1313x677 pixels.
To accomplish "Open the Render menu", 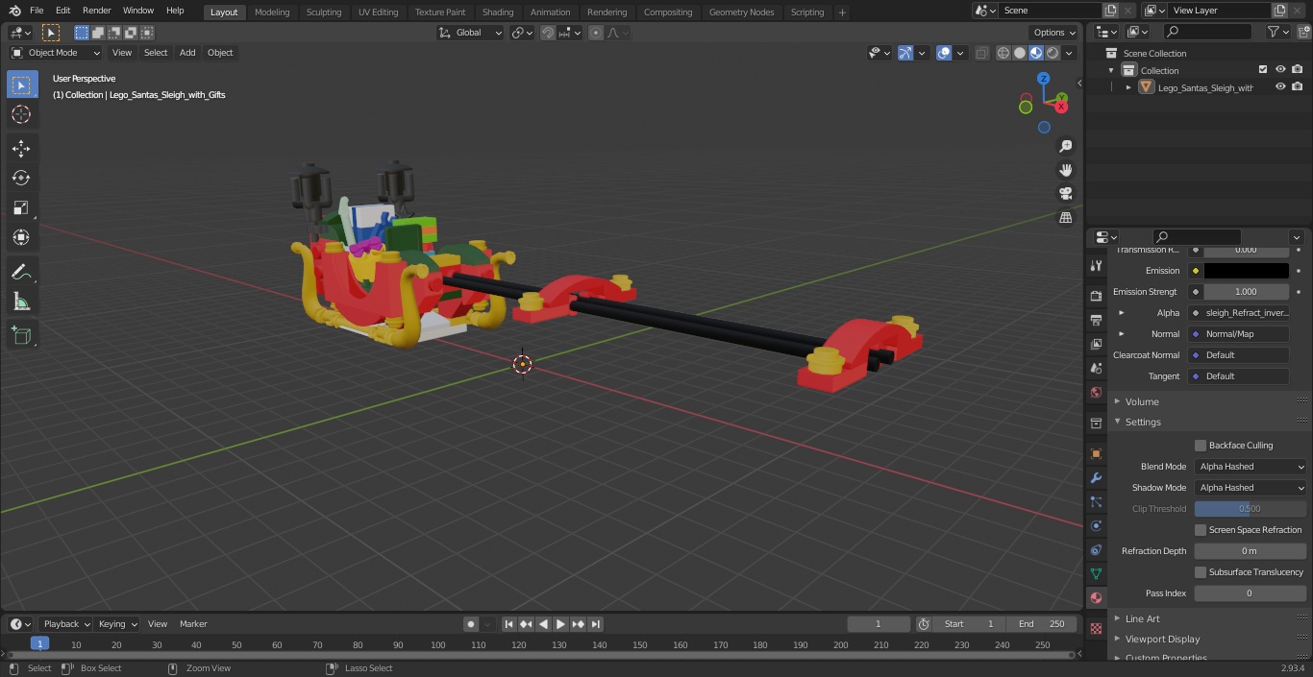I will click(96, 11).
